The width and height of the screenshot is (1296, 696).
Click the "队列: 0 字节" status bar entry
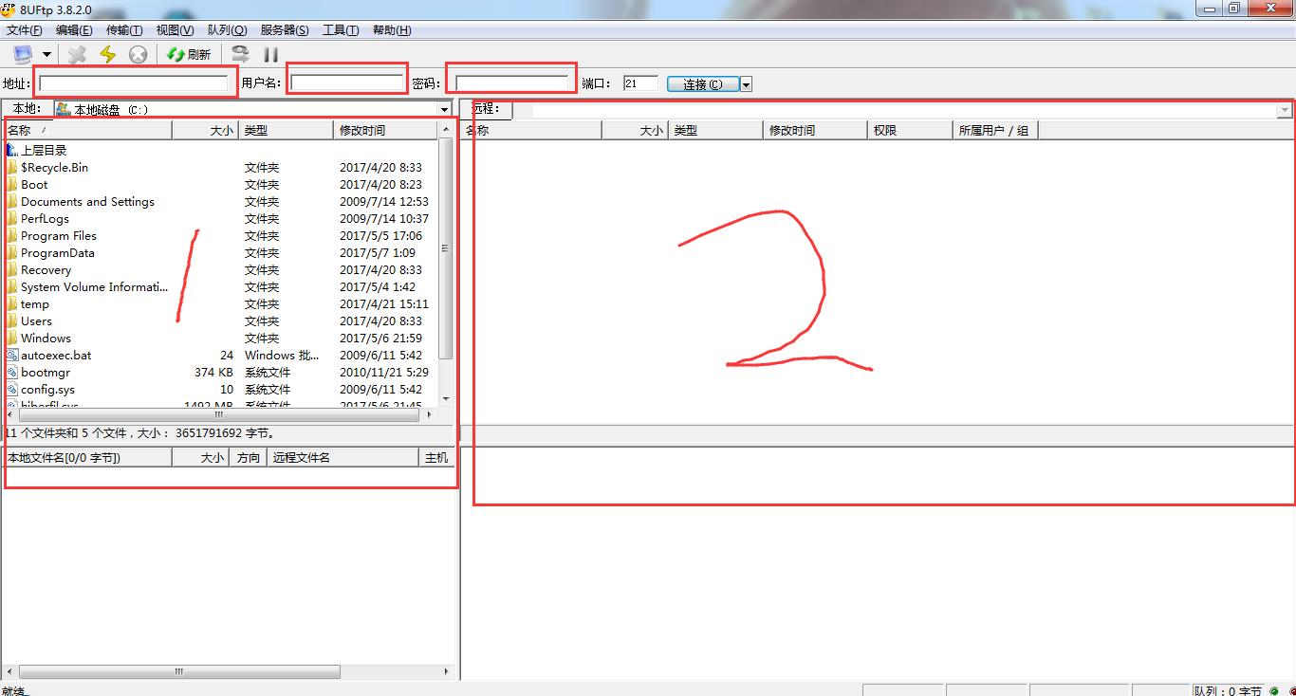[x=1228, y=690]
